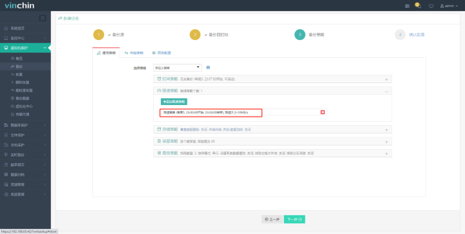The image size is (465, 234).
Task: Click step 3 circle 备份策略
Action: click(x=300, y=35)
